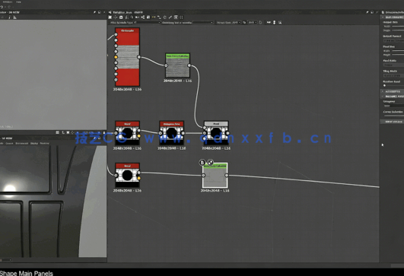
Task: Click the lock icon in 2D view toolbar
Action: point(104,132)
